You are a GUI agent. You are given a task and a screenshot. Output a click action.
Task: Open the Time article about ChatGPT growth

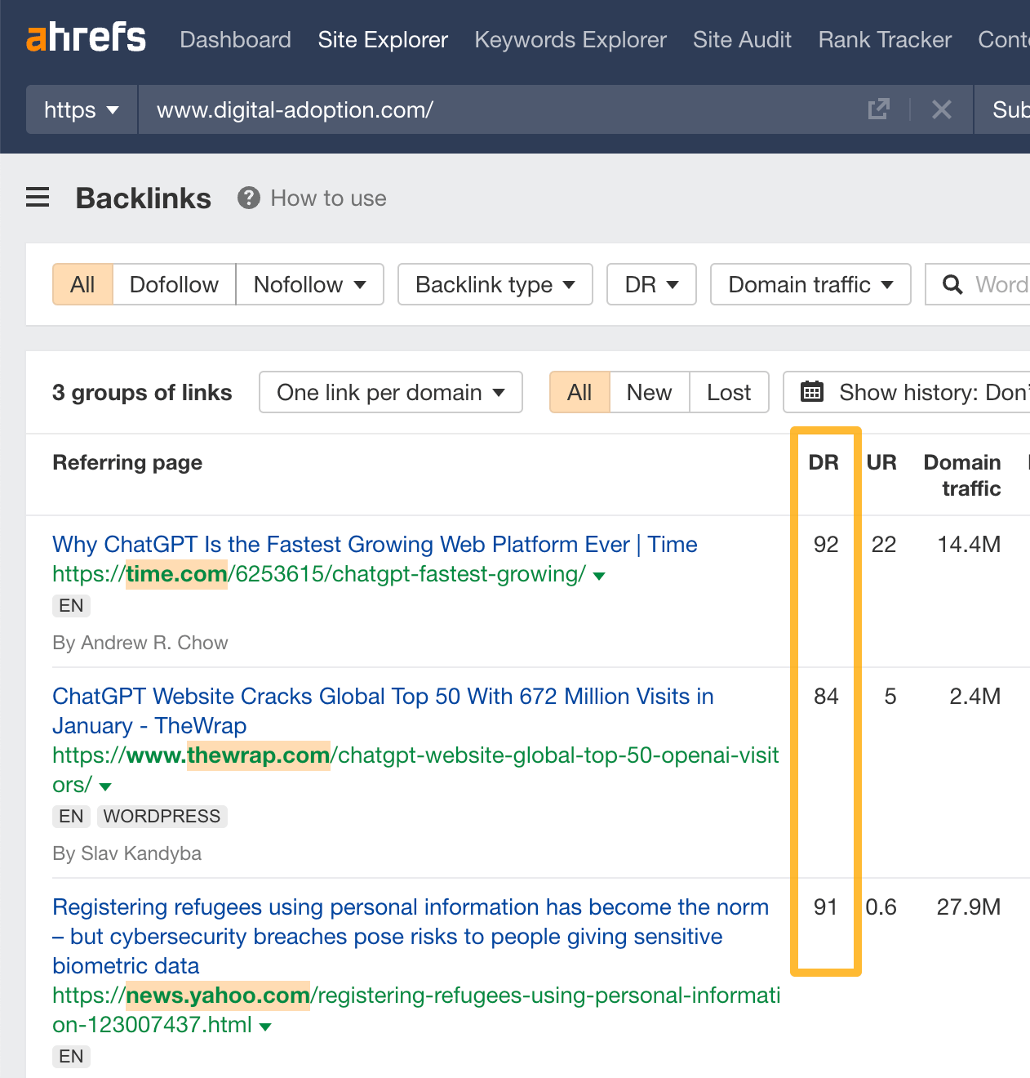coord(375,544)
